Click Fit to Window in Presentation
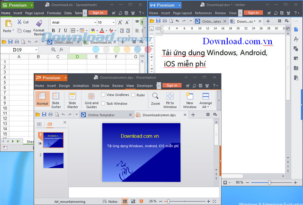This screenshot has height=205, width=303. point(170,100)
